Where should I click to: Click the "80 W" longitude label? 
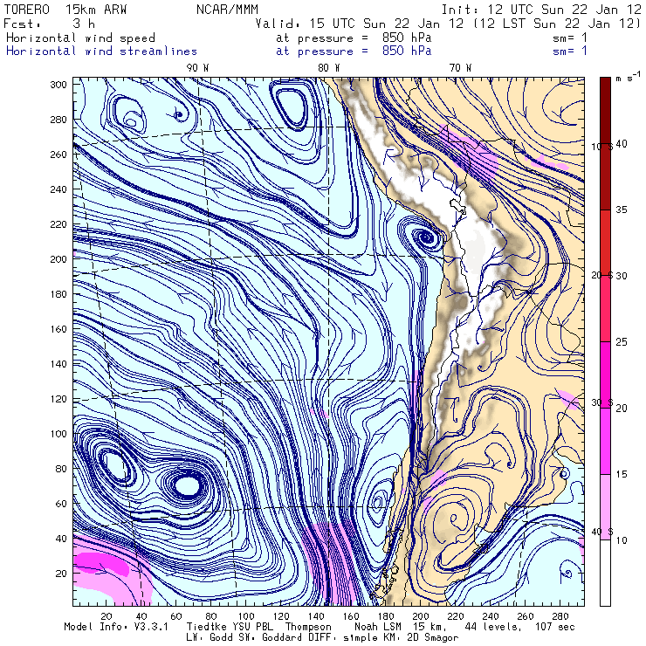pyautogui.click(x=329, y=68)
